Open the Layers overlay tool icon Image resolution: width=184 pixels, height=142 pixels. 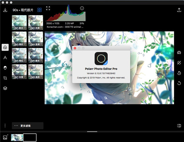(5, 88)
